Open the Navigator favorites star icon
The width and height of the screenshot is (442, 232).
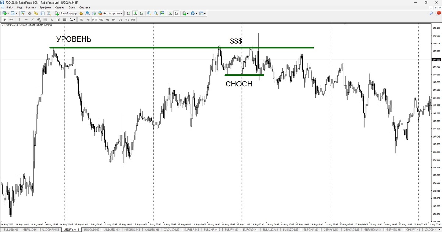pyautogui.click(x=36, y=13)
